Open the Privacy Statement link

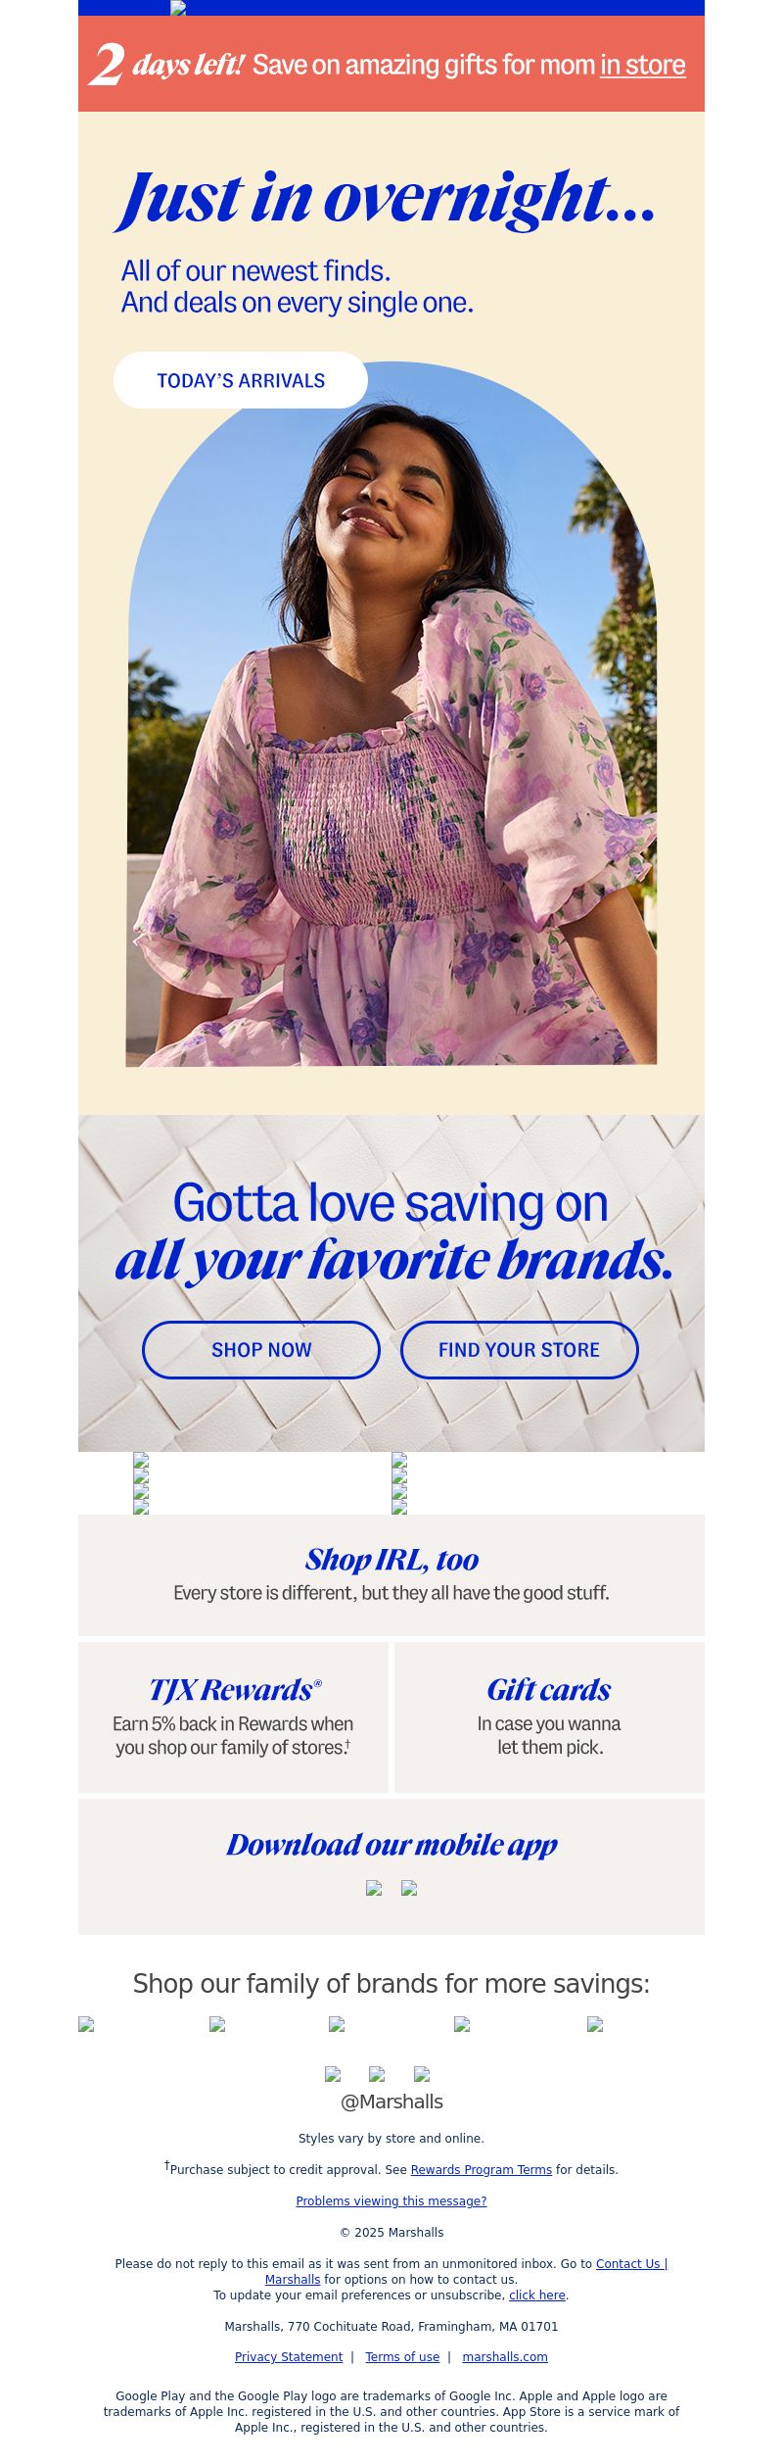[289, 2357]
